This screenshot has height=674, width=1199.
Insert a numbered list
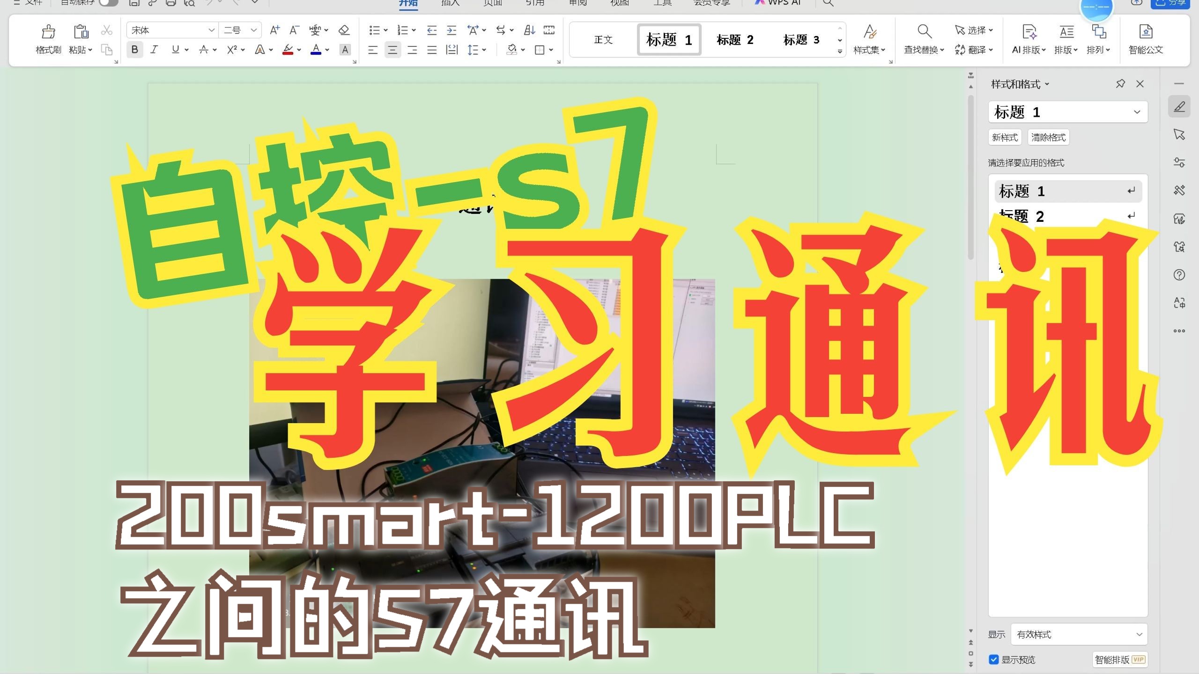click(402, 30)
